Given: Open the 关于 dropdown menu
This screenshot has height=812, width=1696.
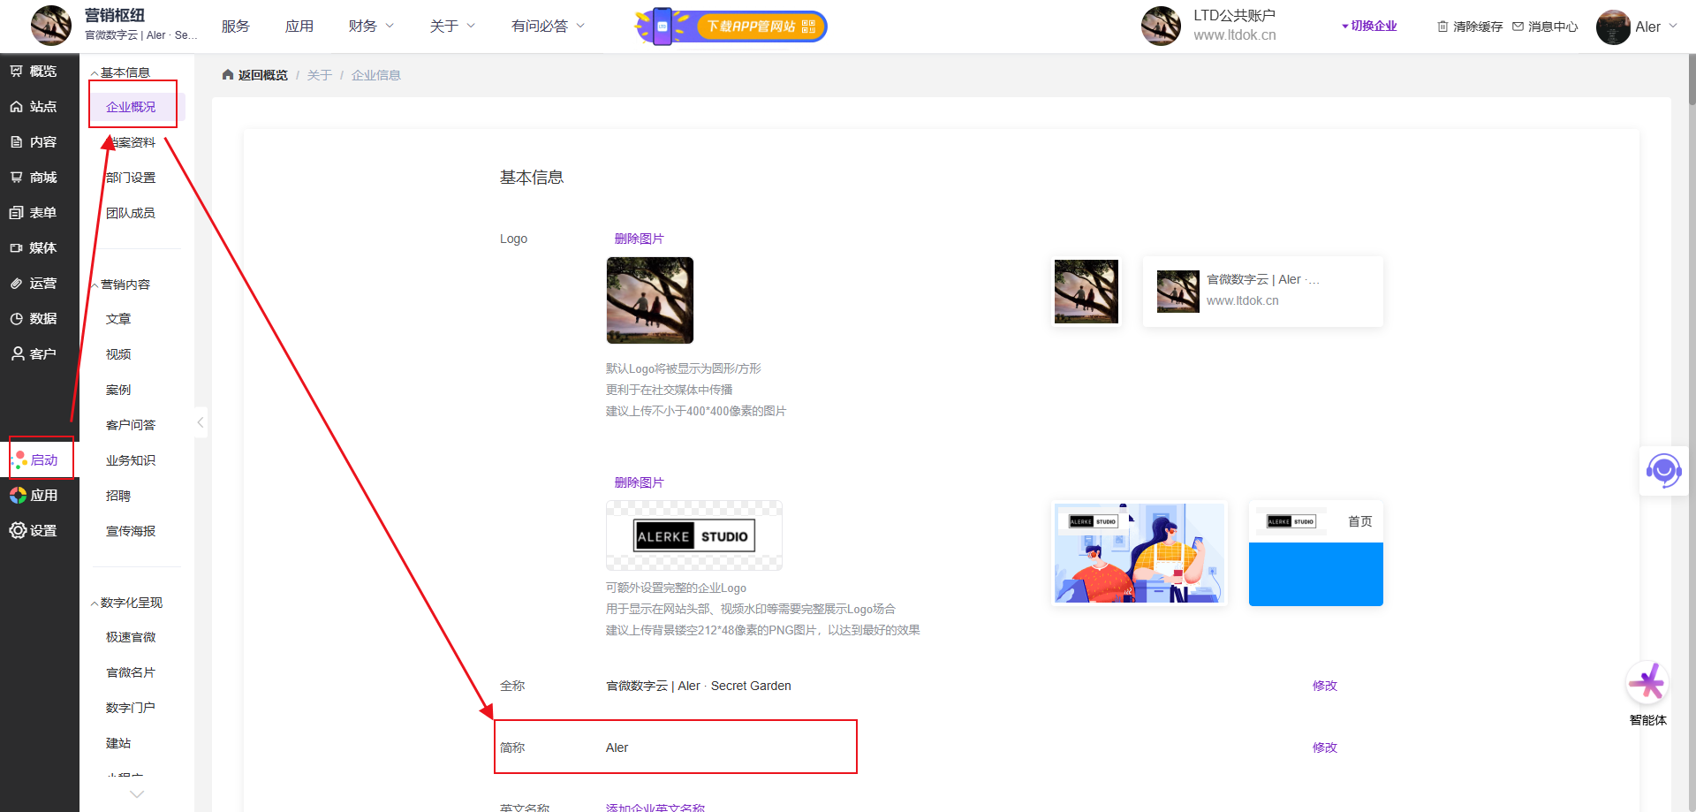Looking at the screenshot, I should click(x=452, y=27).
